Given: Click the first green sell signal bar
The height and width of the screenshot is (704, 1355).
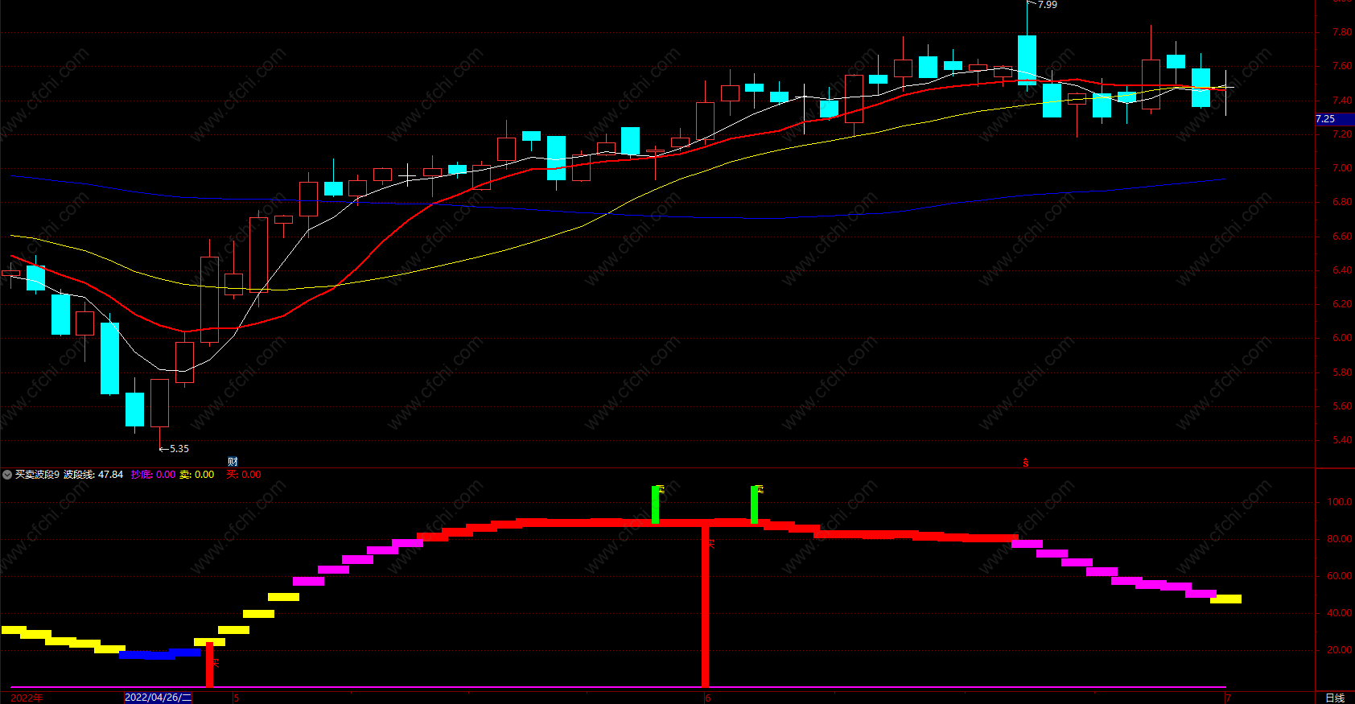Looking at the screenshot, I should click(655, 504).
